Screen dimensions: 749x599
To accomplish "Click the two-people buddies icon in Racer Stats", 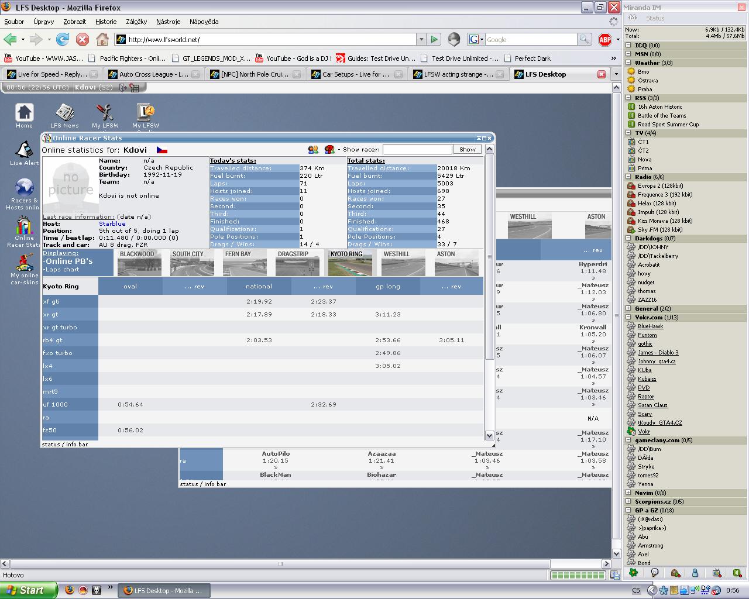I will (313, 150).
